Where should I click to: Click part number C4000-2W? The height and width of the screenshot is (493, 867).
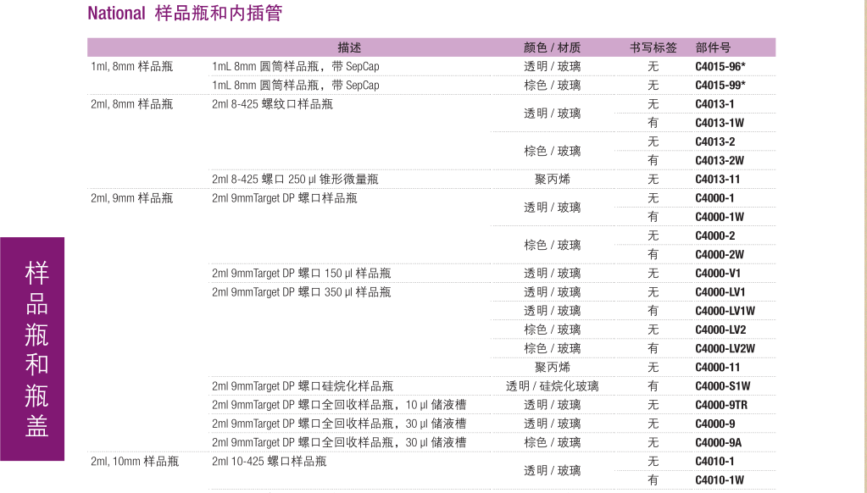[x=720, y=254]
